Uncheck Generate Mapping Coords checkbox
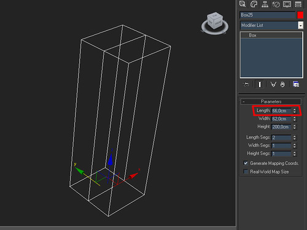307x230 pixels. [x=246, y=163]
